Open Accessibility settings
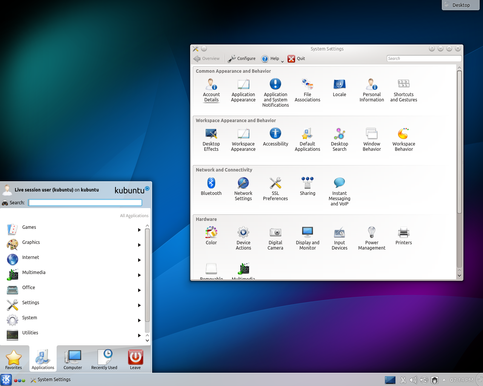Screen dimensions: 483x386 tap(275, 137)
